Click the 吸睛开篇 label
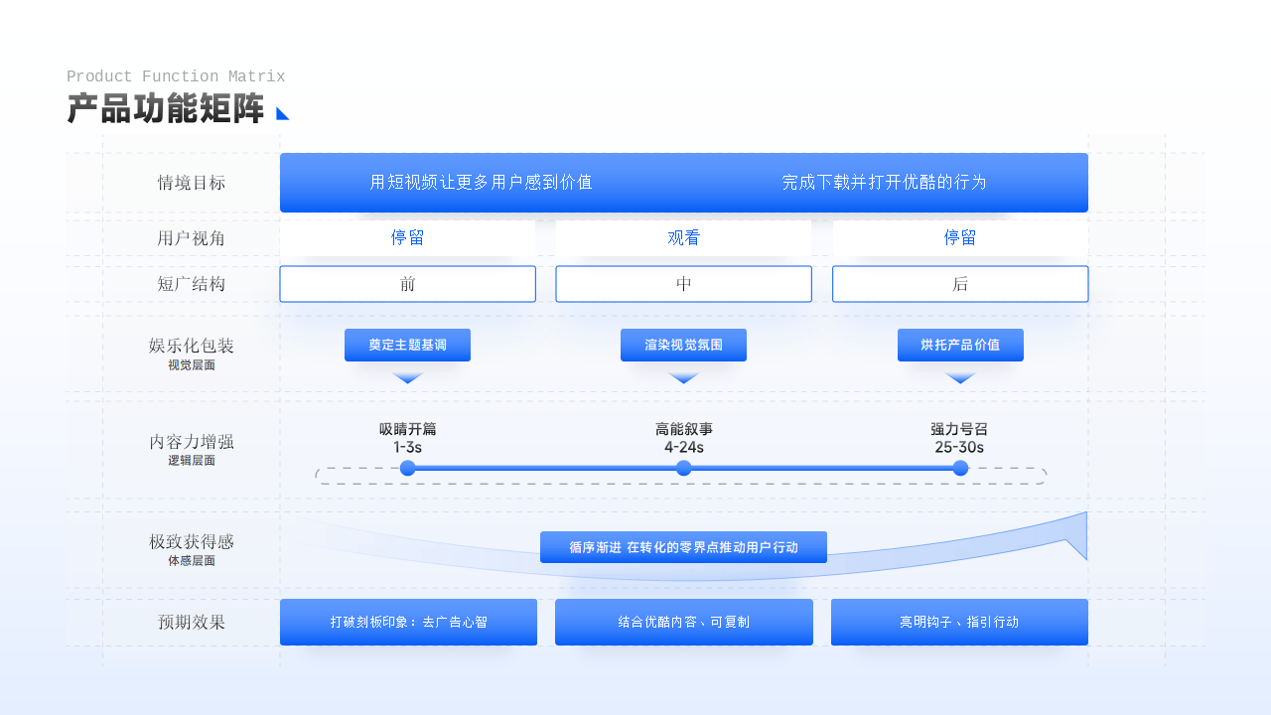Image resolution: width=1271 pixels, height=715 pixels. tap(407, 429)
